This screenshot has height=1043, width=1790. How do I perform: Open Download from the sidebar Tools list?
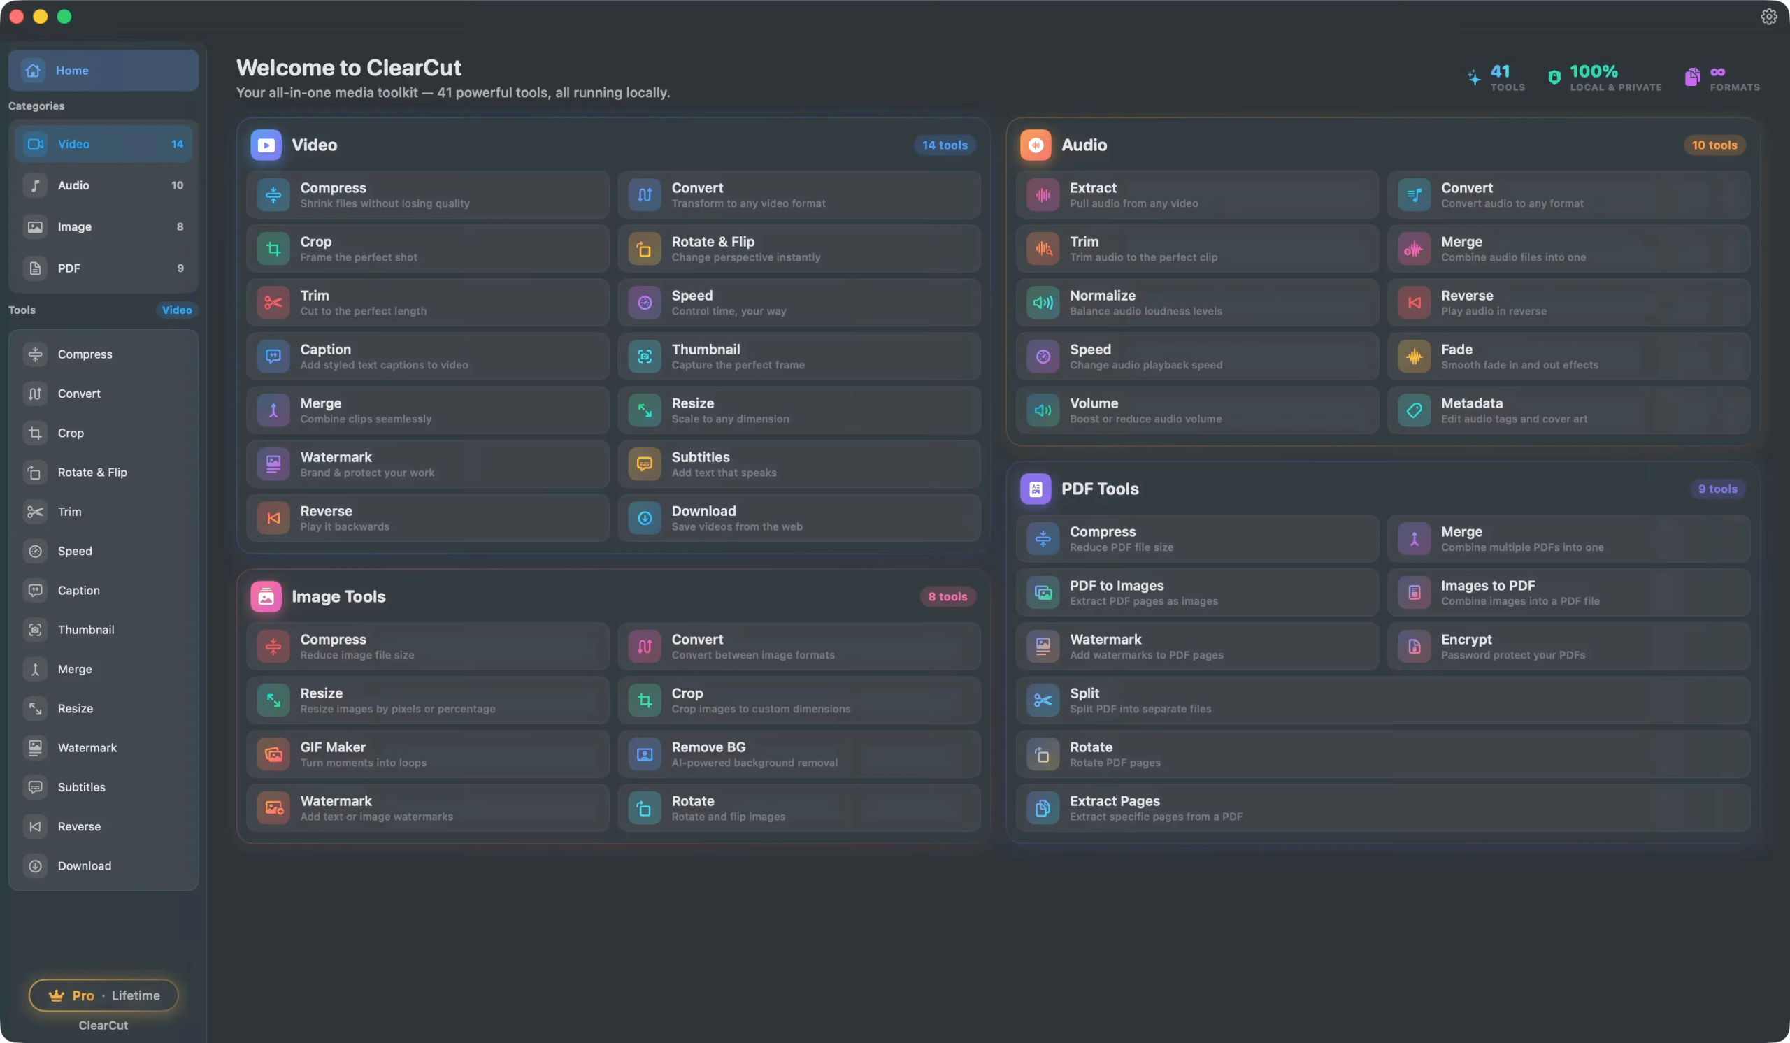103,865
